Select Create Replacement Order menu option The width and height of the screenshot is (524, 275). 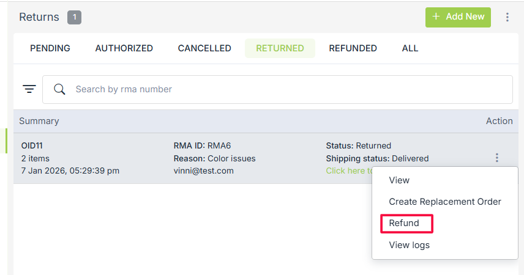coord(445,202)
